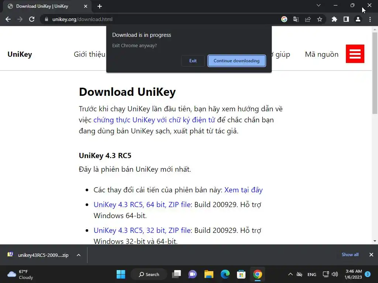
Task: Open the Windows Start menu
Action: 121,274
